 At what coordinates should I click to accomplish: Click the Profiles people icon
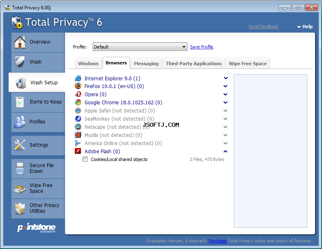(x=20, y=121)
